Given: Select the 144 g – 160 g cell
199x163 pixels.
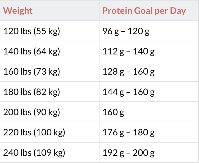Looking at the screenshot, I should click(x=149, y=92).
